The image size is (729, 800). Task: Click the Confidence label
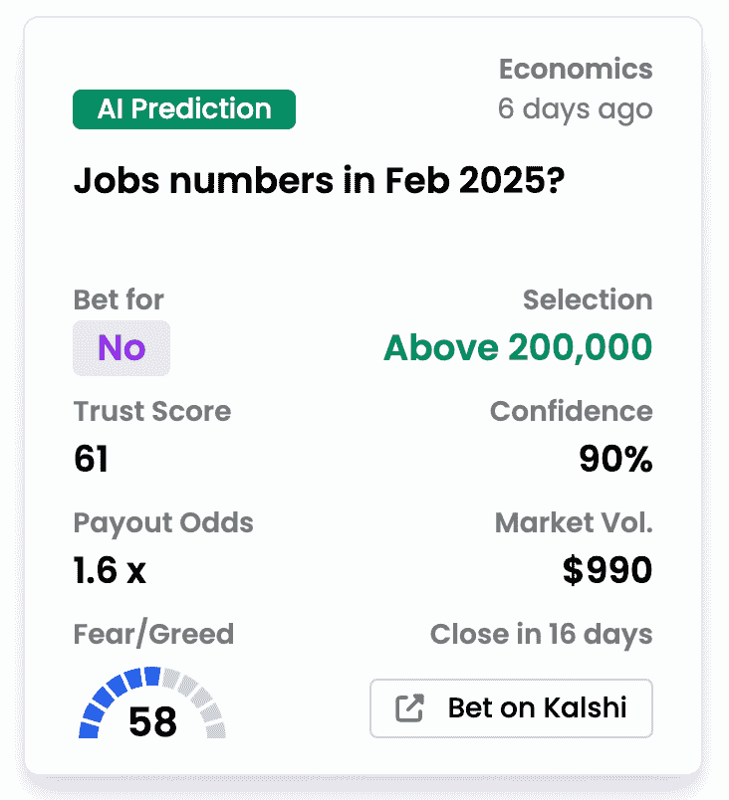[x=572, y=411]
